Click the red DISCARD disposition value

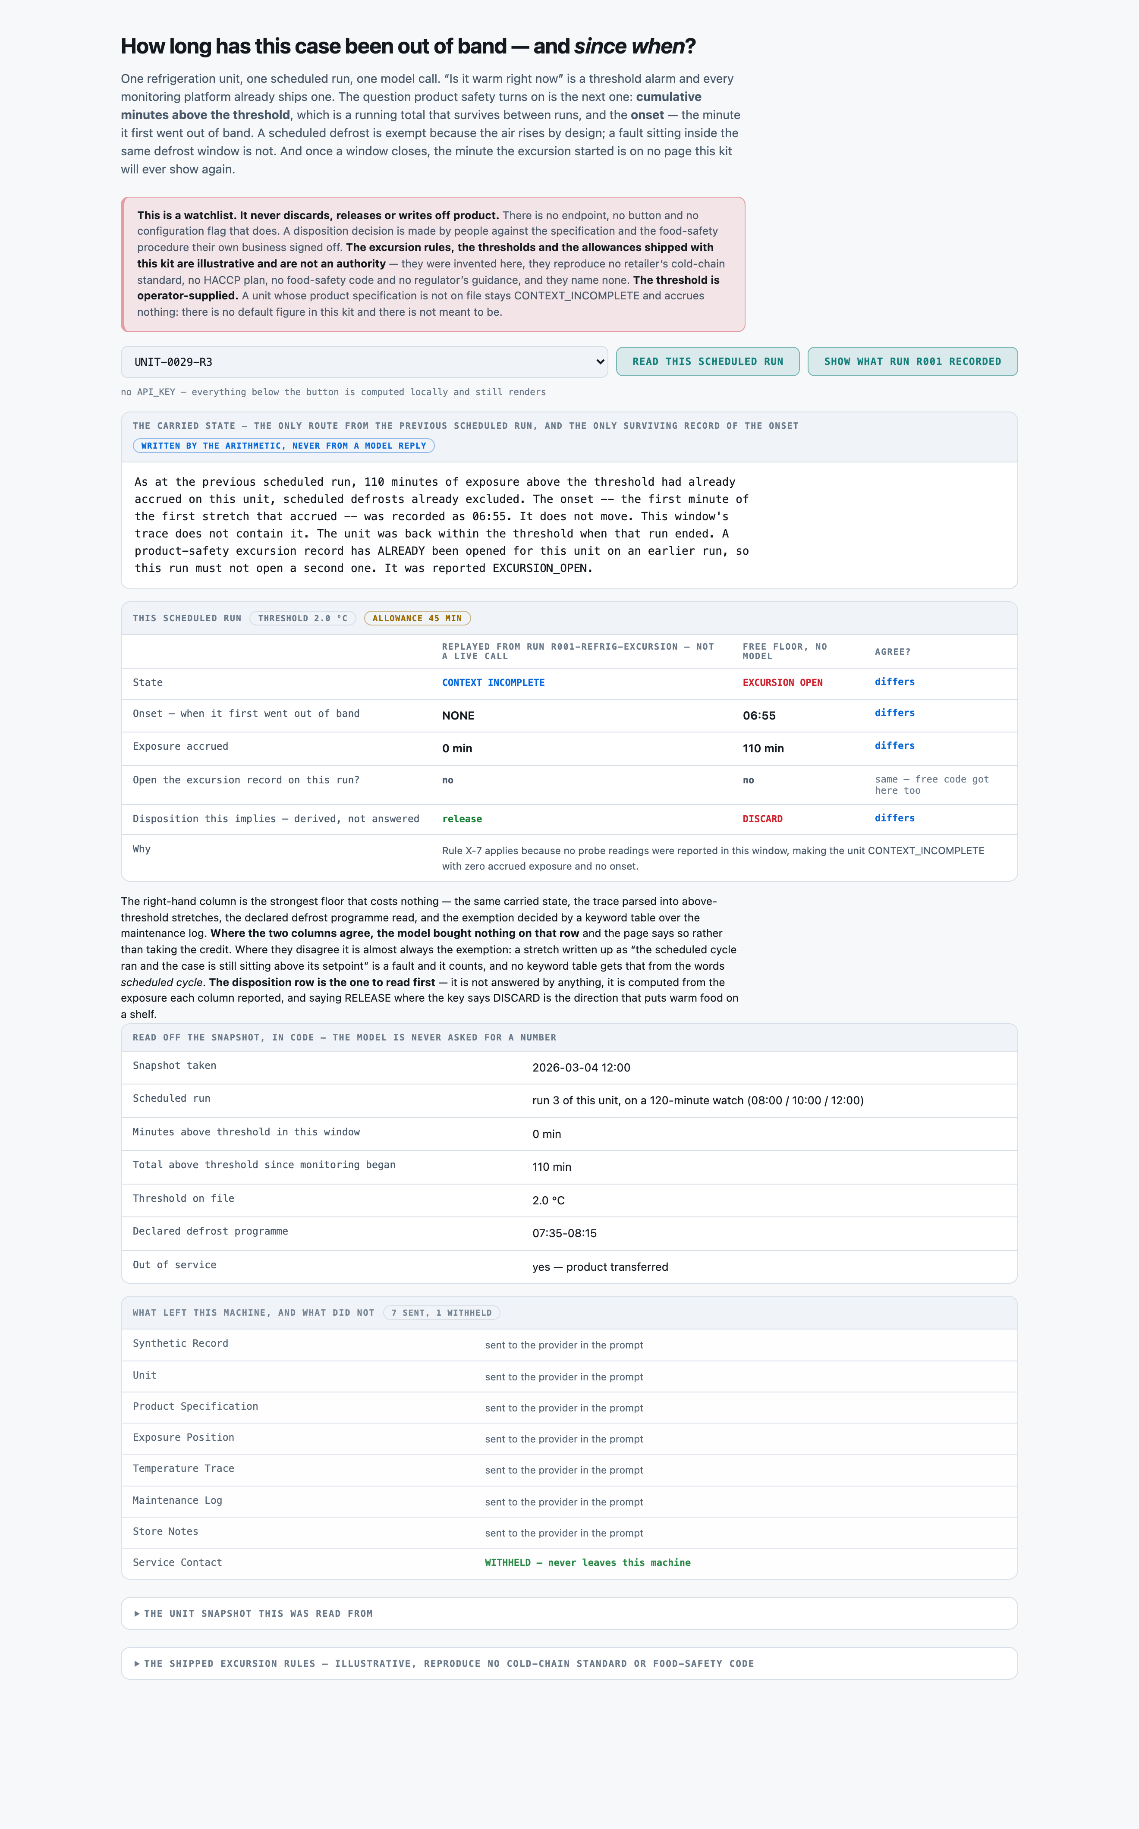[x=762, y=818]
